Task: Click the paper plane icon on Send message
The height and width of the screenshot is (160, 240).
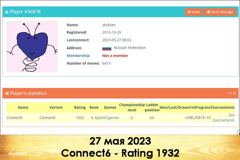Action: pos(208,12)
